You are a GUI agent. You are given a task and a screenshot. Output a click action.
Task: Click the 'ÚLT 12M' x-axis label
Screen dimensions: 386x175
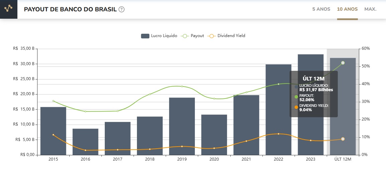pos(343,159)
